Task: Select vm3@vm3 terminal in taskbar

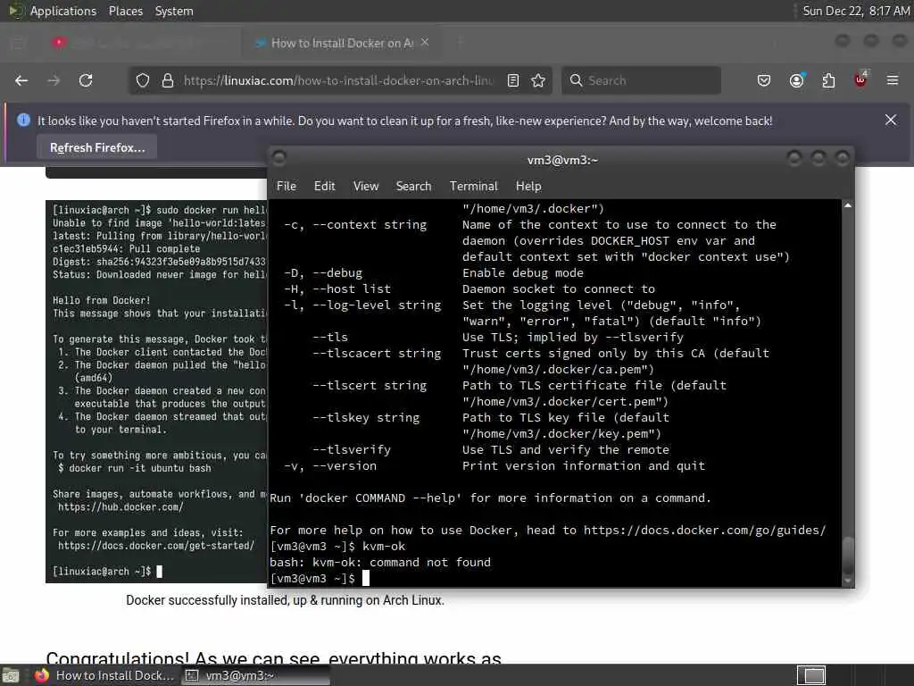Action: tap(254, 675)
